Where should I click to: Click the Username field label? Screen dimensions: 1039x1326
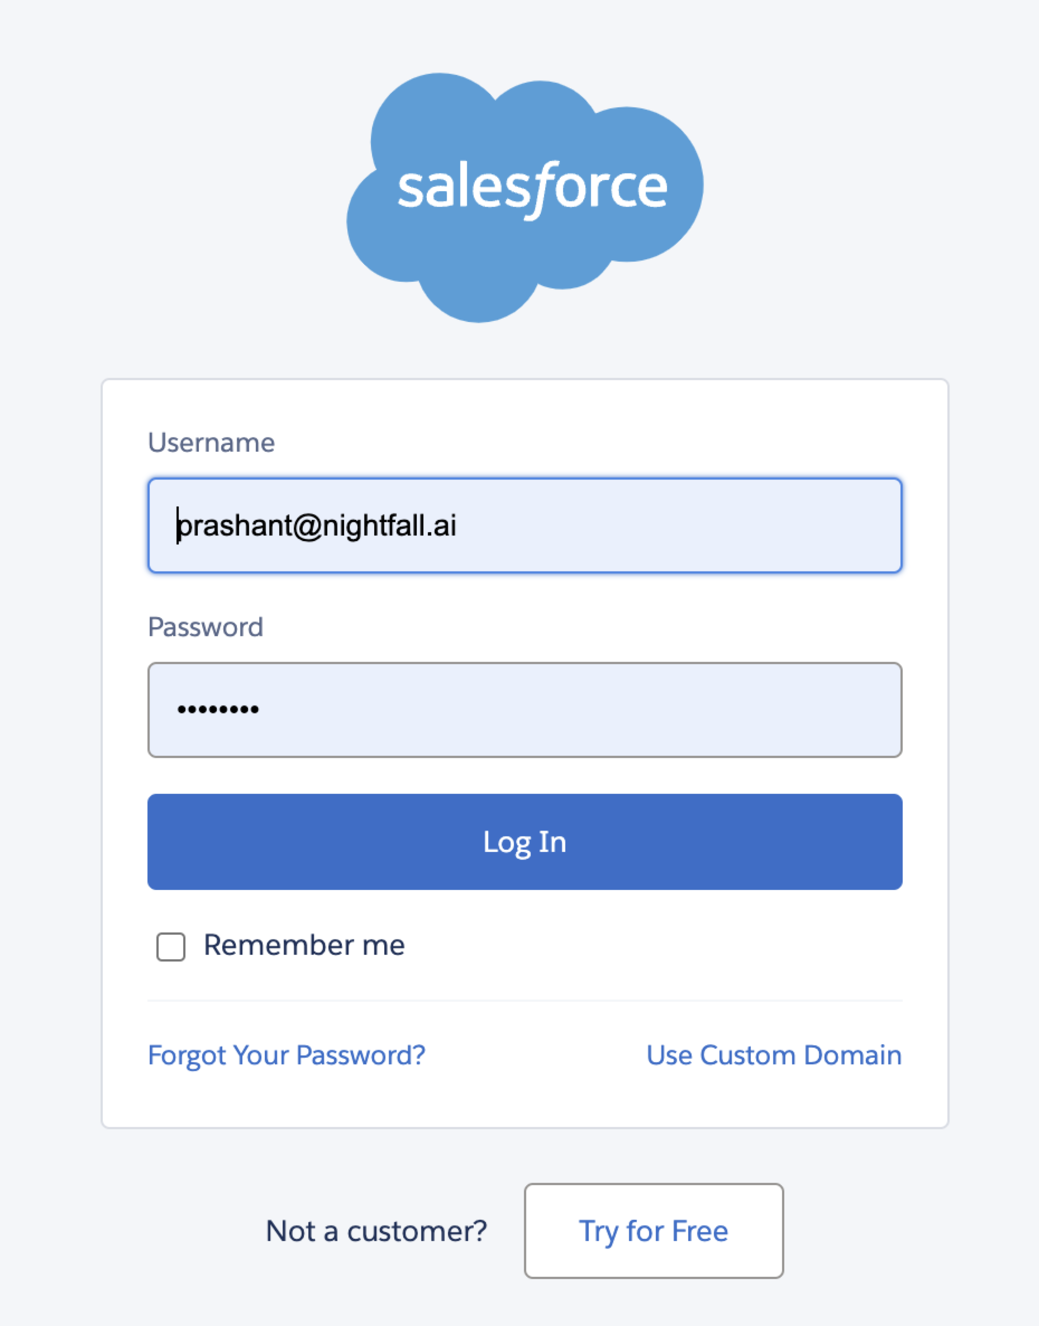point(211,443)
